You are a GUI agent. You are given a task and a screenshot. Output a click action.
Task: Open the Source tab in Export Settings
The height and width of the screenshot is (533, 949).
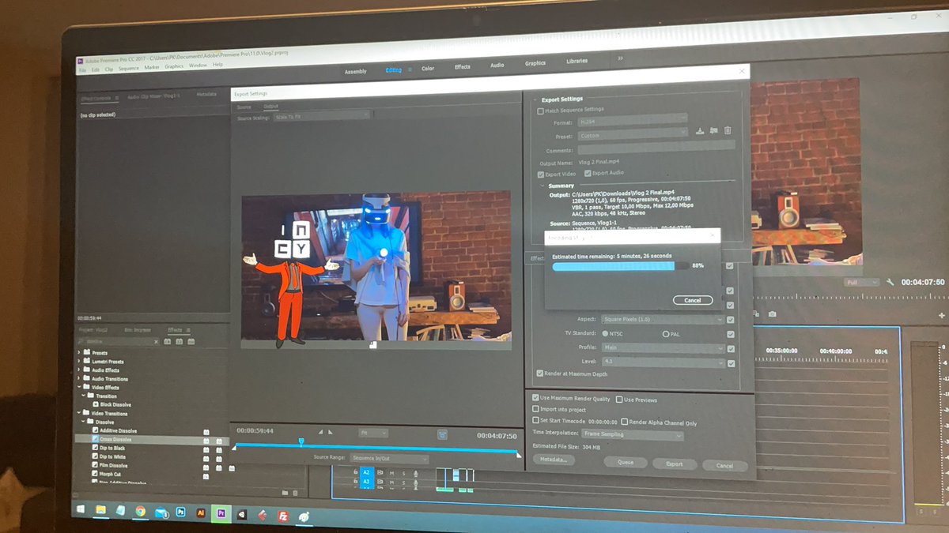[x=244, y=107]
